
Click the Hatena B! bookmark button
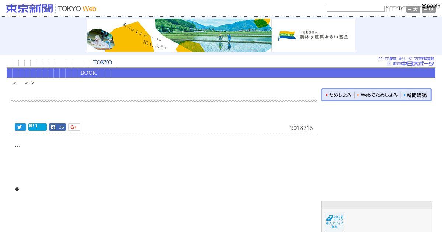click(x=38, y=127)
